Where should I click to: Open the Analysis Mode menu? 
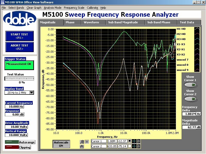tap(53, 8)
